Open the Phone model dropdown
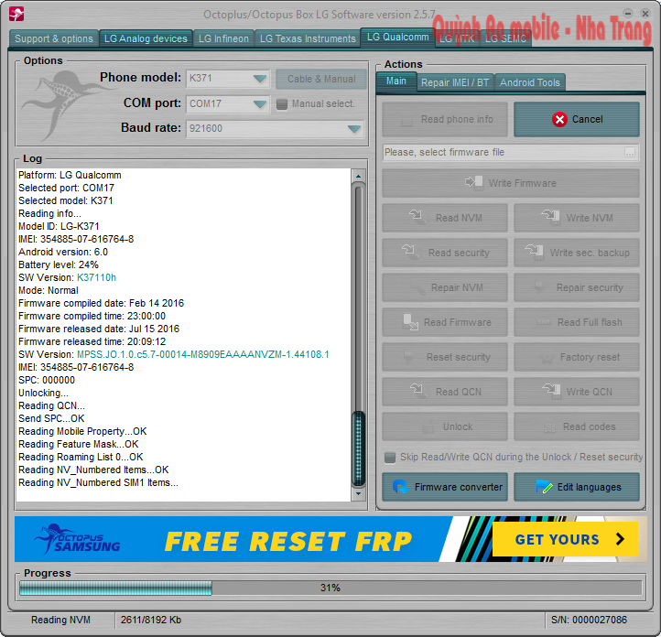 point(228,79)
